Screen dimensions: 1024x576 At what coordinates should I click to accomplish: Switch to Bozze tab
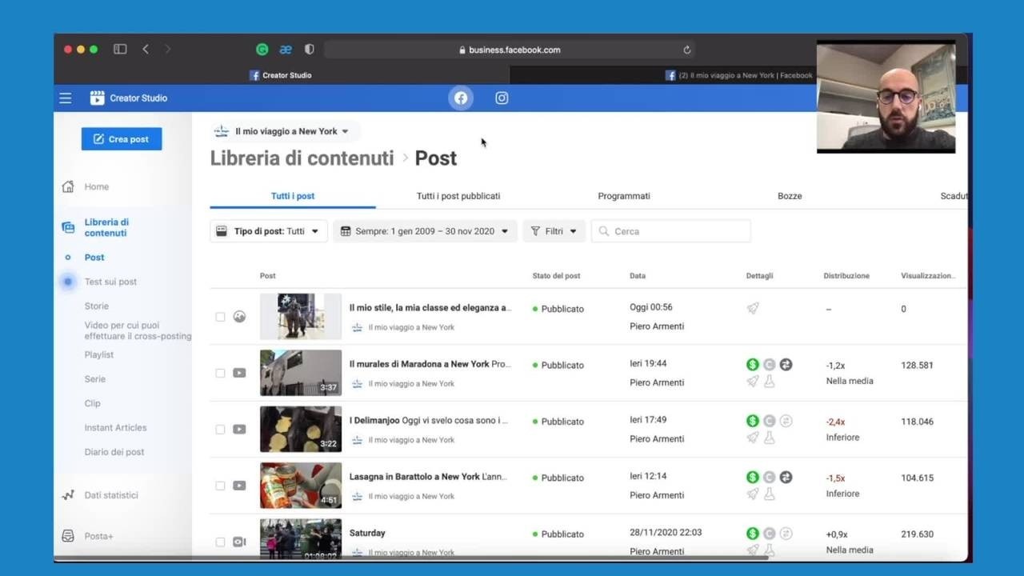pyautogui.click(x=790, y=196)
